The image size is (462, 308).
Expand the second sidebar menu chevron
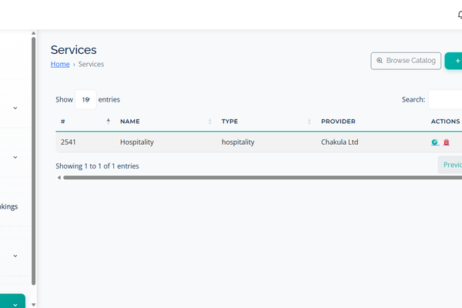pos(15,157)
